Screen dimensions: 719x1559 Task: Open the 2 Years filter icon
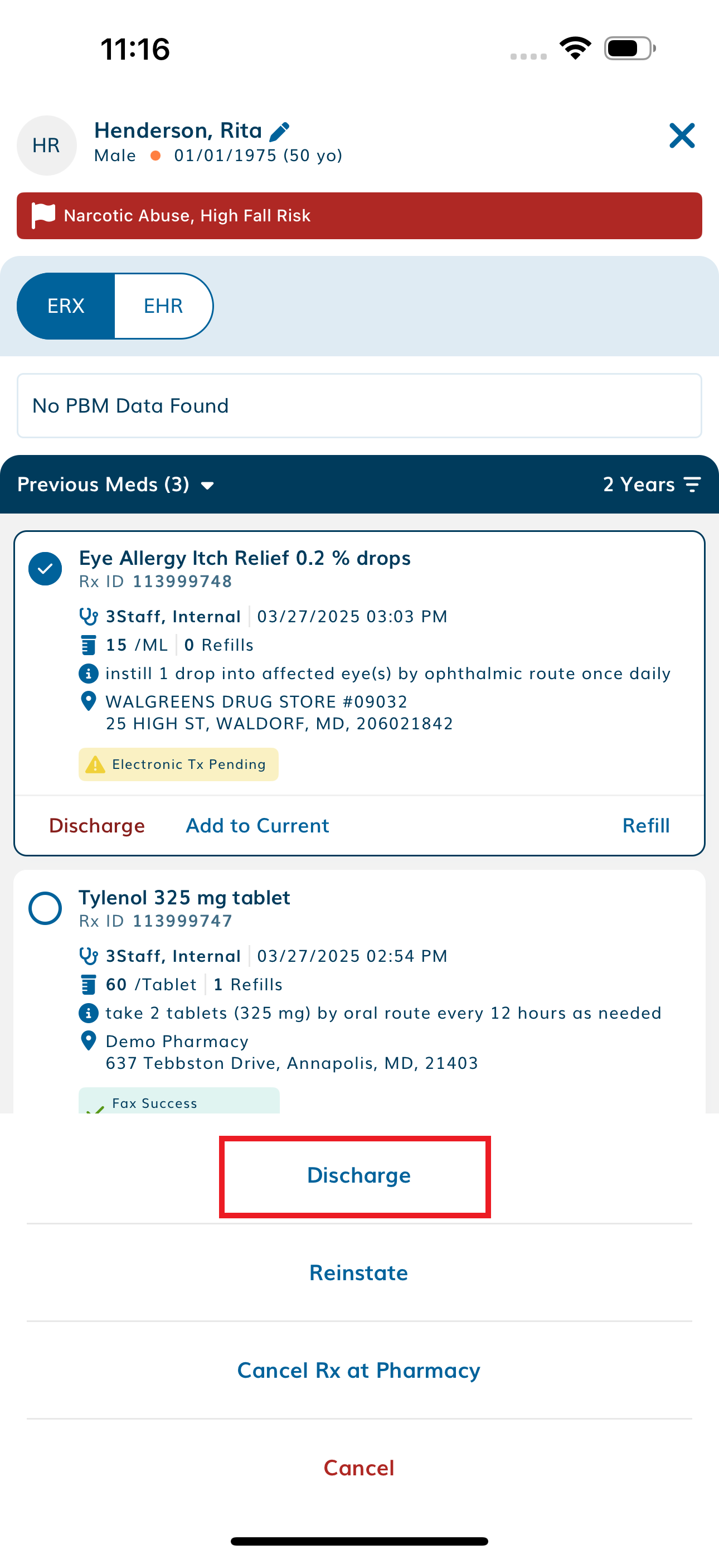pos(692,484)
